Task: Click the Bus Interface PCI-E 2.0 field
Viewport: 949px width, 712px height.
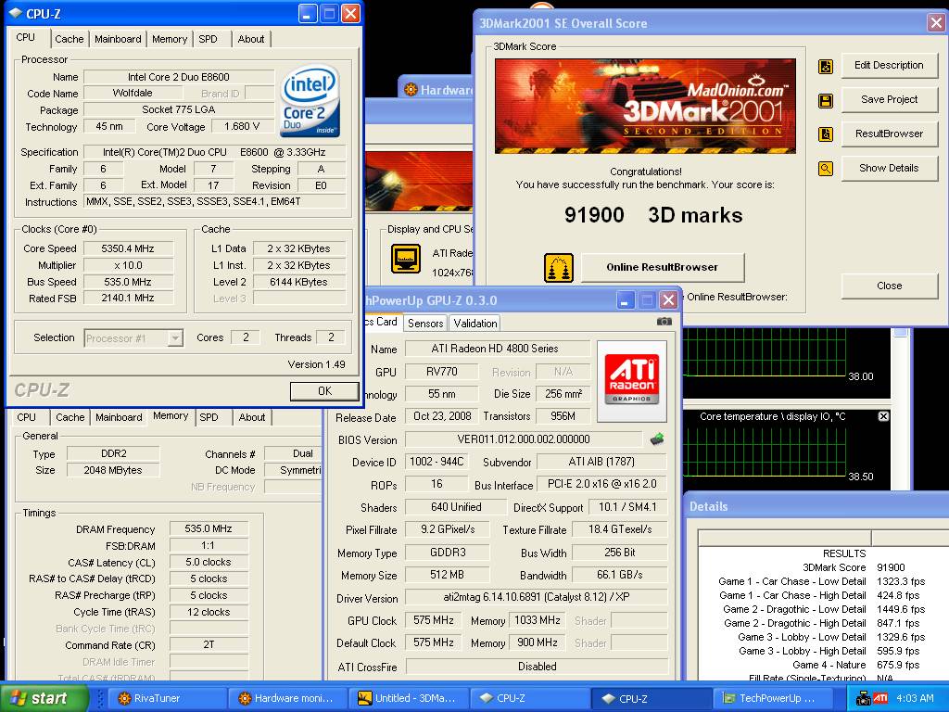Action: (601, 484)
